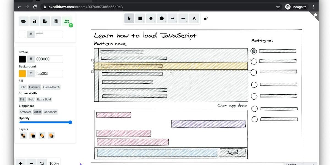Go forward in browser history
Screen dimensions: 330x165
coord(27,7)
